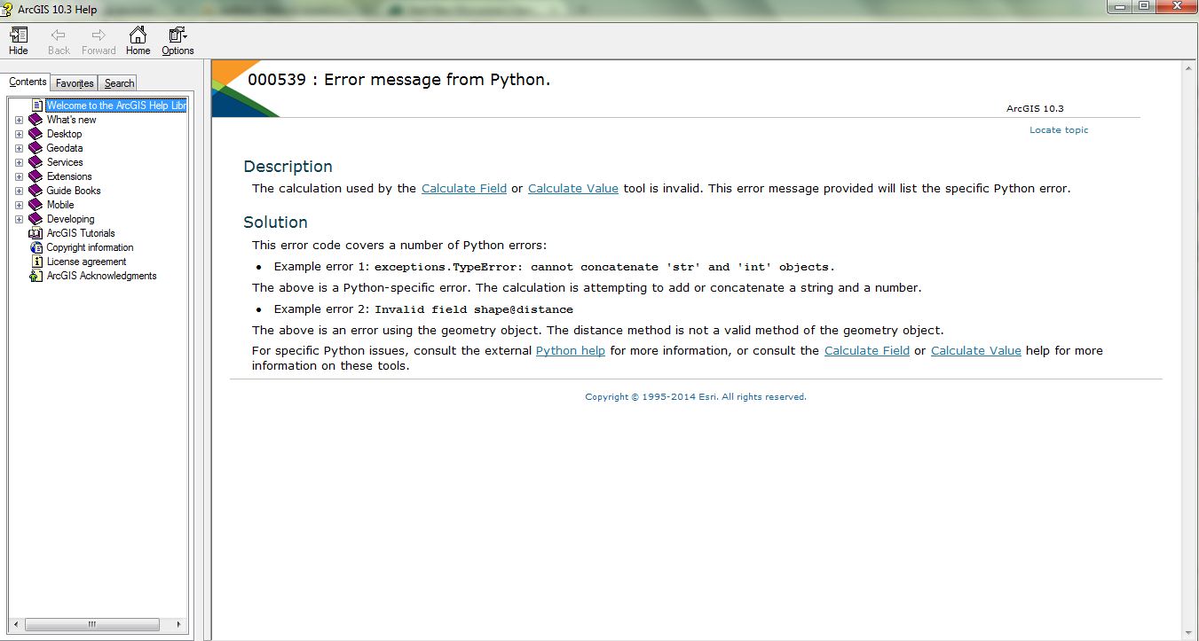Open the License agreement topic
Screen dimensions: 1199x641
click(86, 262)
